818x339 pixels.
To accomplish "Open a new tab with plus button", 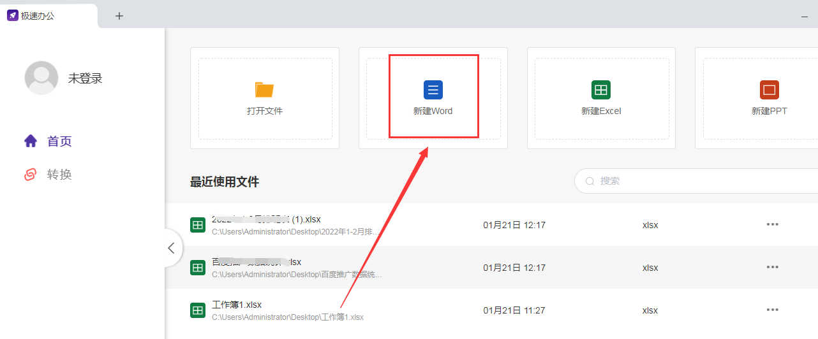I will [119, 16].
